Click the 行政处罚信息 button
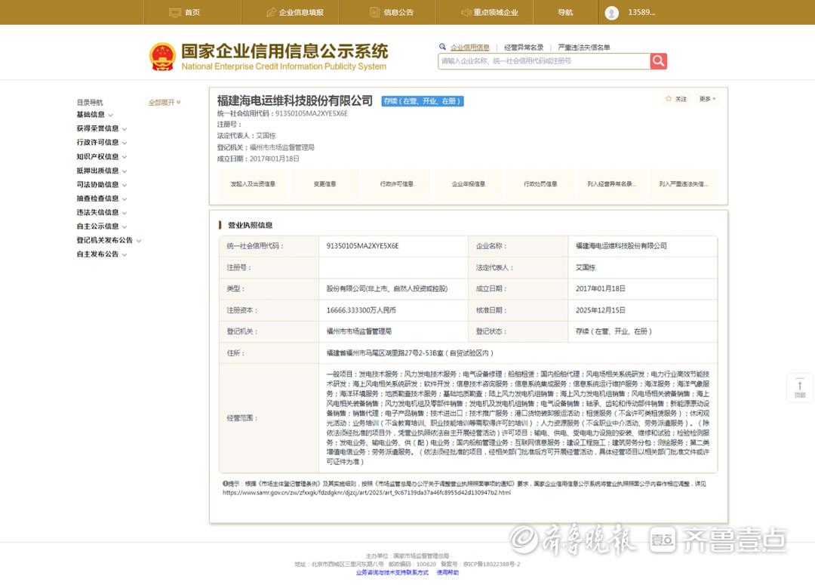 click(x=540, y=184)
